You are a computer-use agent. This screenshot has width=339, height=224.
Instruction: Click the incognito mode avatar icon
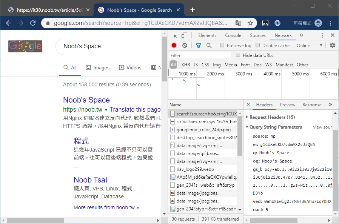[318, 23]
